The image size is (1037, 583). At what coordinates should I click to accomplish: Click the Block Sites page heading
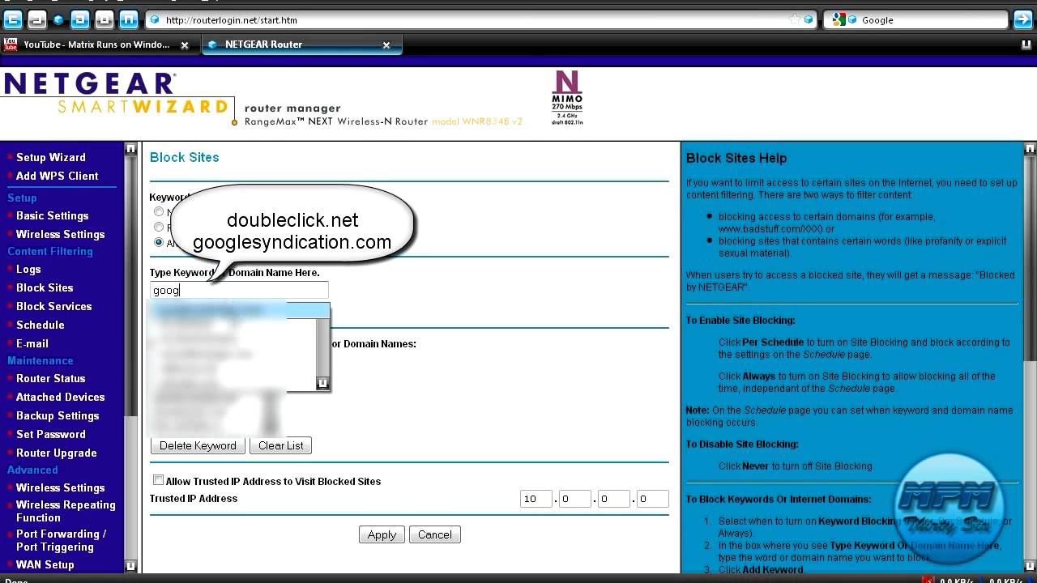tap(184, 157)
